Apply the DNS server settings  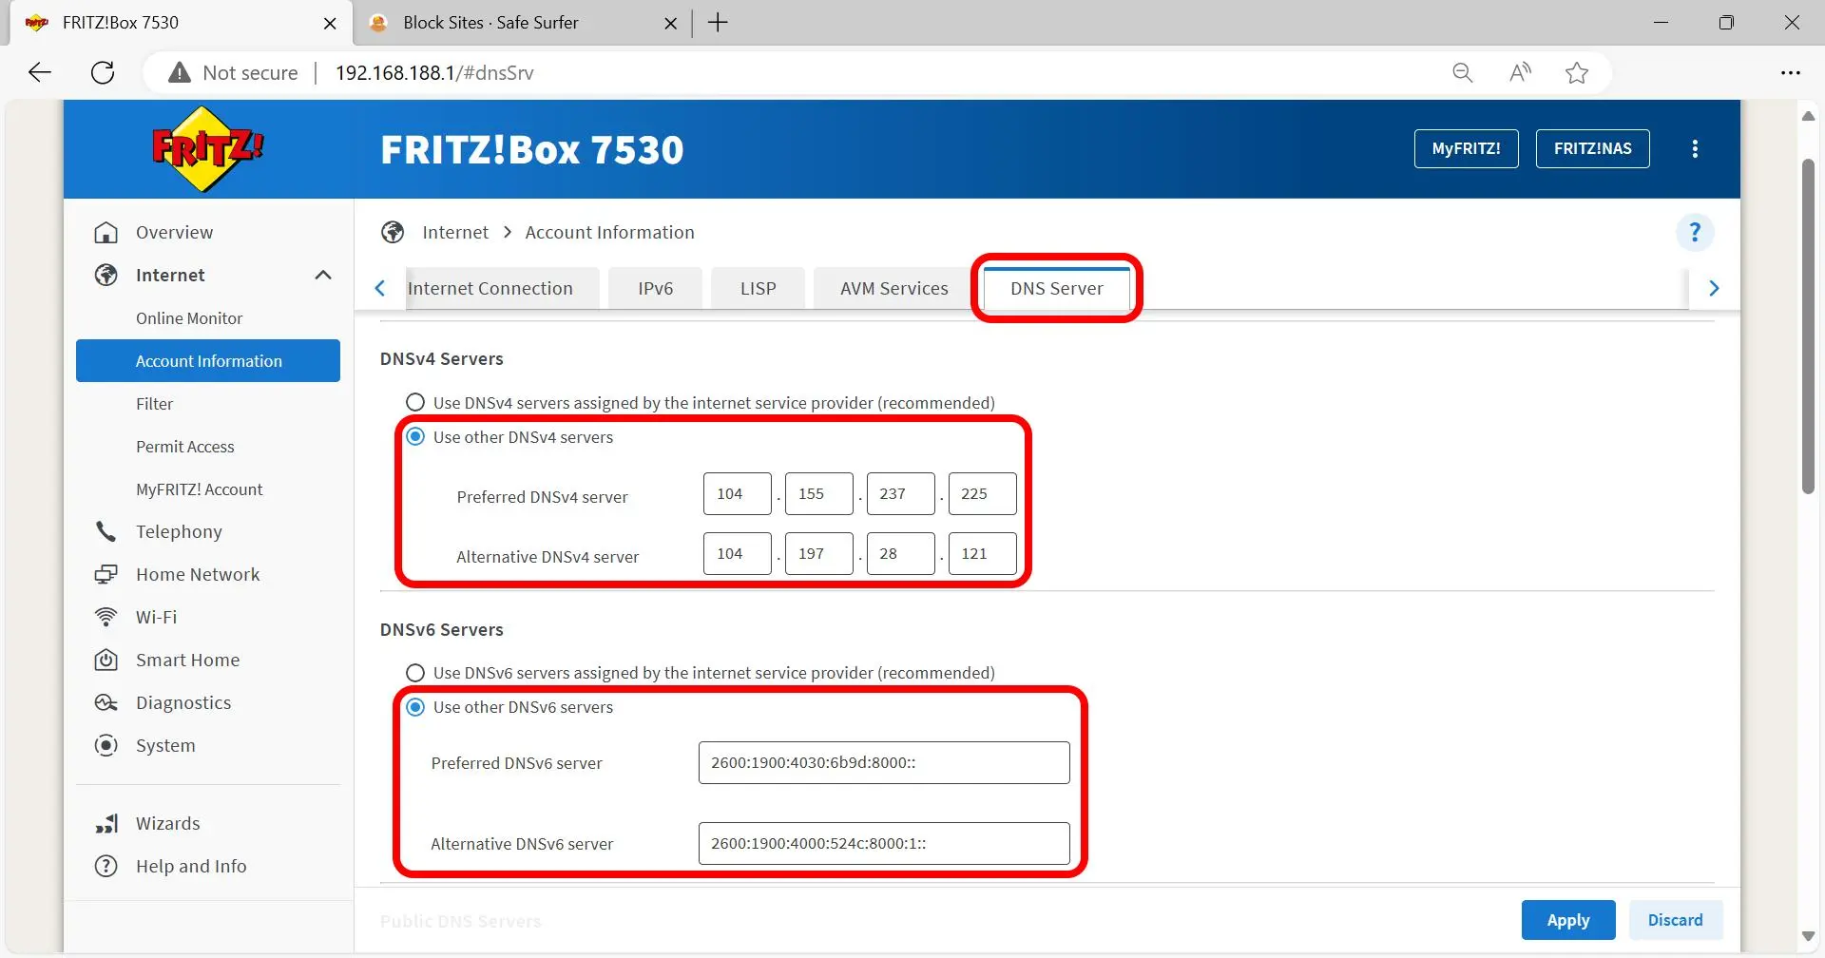tap(1568, 920)
